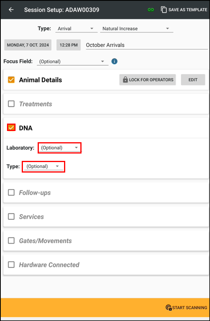Enable the Treatments checkbox
Image resolution: width=210 pixels, height=321 pixels.
11,104
